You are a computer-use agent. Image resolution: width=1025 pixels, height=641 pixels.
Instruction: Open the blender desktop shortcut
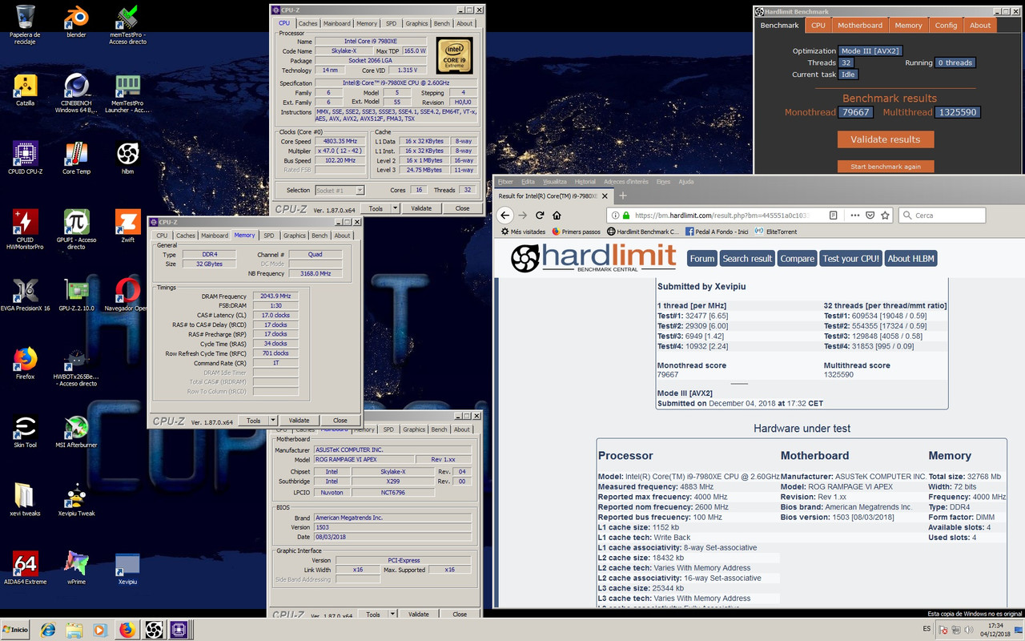76,22
